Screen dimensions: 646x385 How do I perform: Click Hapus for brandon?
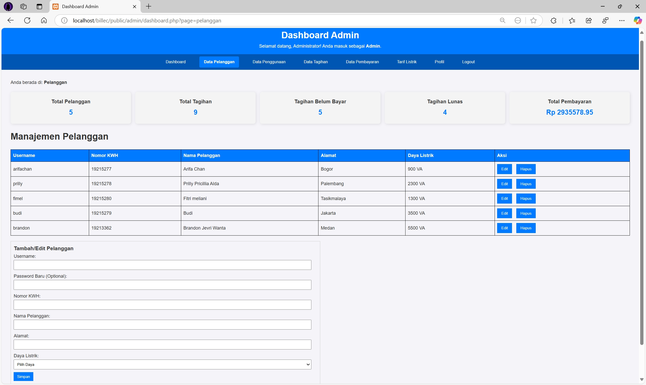(525, 228)
